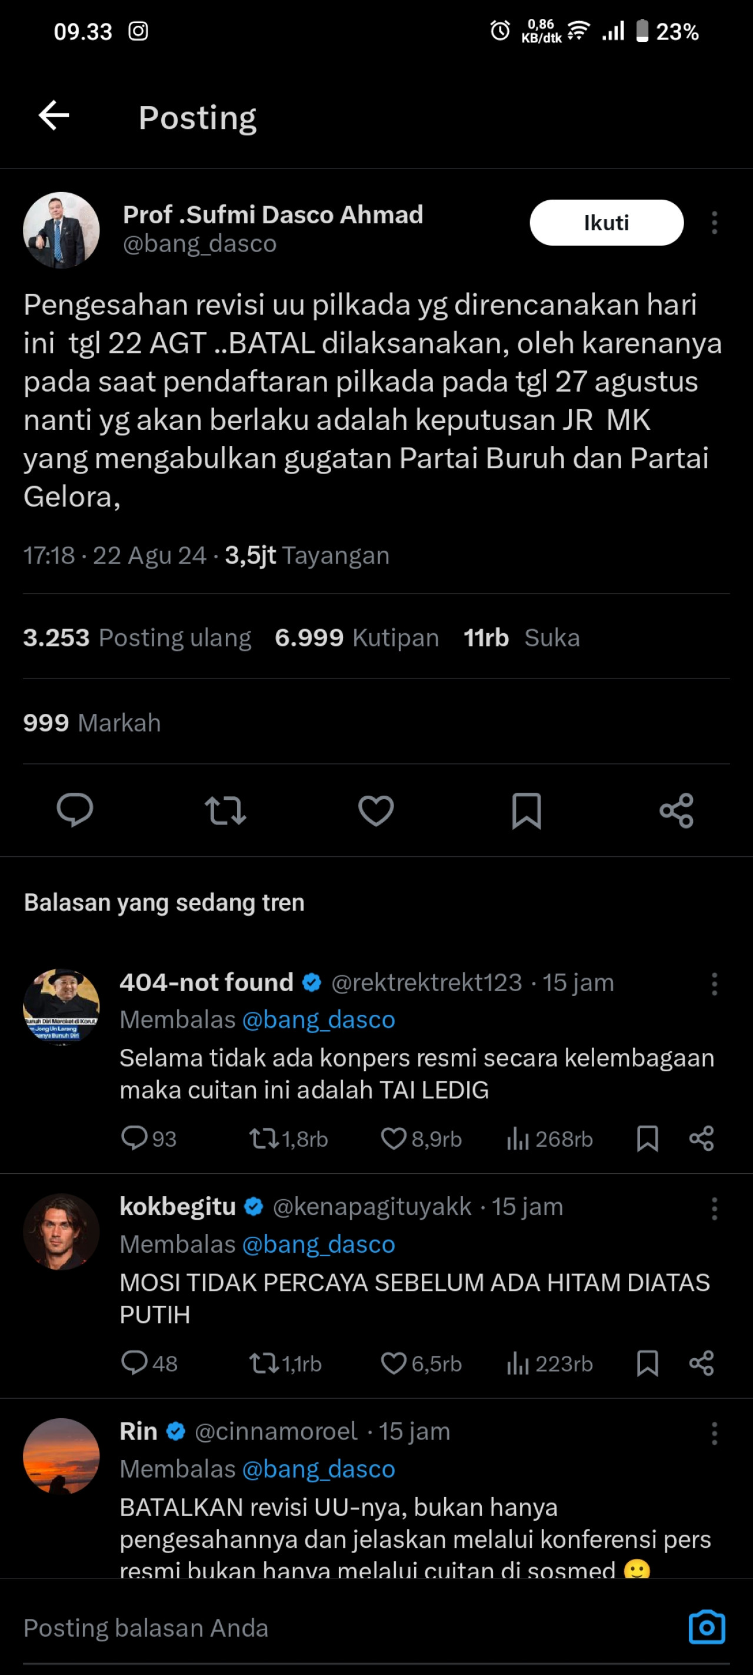Image resolution: width=753 pixels, height=1675 pixels.
Task: Repost the 404-not found reply
Action: pos(264,1138)
